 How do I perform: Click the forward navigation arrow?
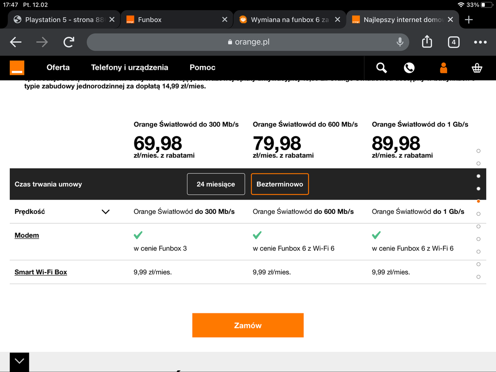pyautogui.click(x=42, y=42)
